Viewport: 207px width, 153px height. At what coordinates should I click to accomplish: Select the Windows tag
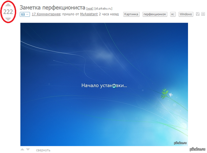[x=186, y=14]
